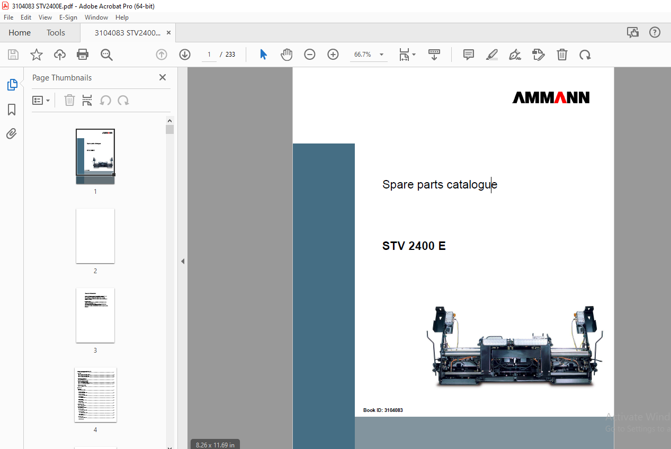Image resolution: width=671 pixels, height=449 pixels.
Task: Select page 1 thumbnail
Action: [x=95, y=156]
